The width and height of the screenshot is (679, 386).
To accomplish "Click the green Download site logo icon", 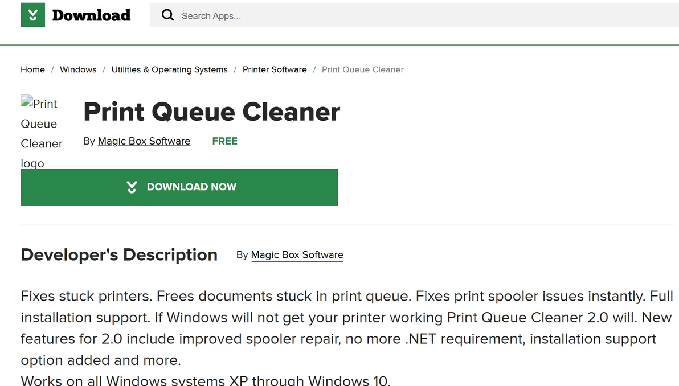I will (x=32, y=15).
